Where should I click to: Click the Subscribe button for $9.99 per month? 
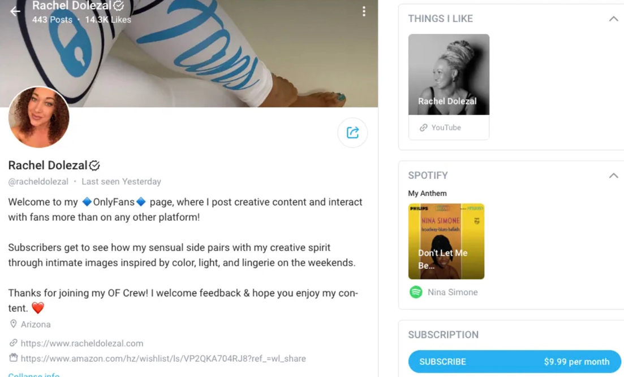coord(511,362)
